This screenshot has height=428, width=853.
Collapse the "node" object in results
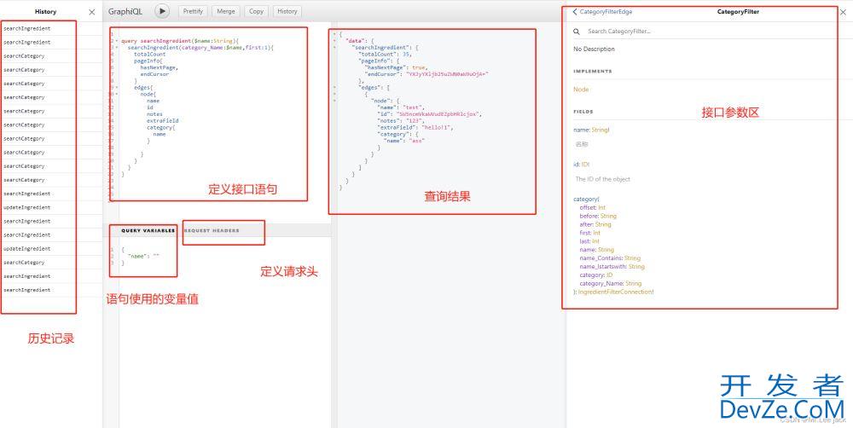point(334,101)
